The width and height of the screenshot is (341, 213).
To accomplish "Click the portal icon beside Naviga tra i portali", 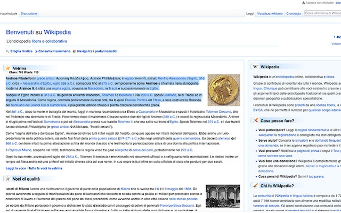I will click(74, 51).
